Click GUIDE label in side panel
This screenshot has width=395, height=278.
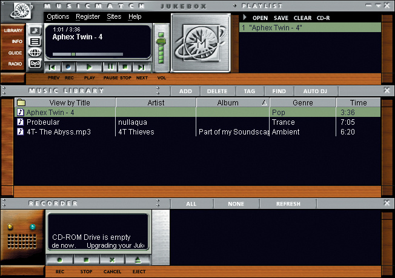pos(15,53)
